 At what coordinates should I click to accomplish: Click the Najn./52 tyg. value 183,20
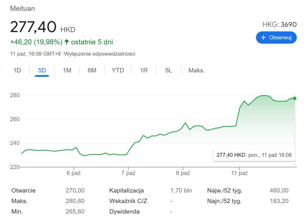[279, 201]
